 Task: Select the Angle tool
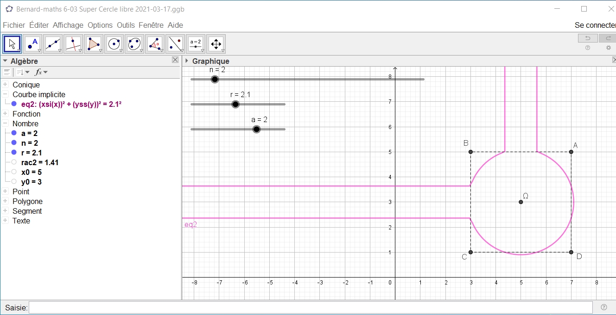pyautogui.click(x=155, y=44)
